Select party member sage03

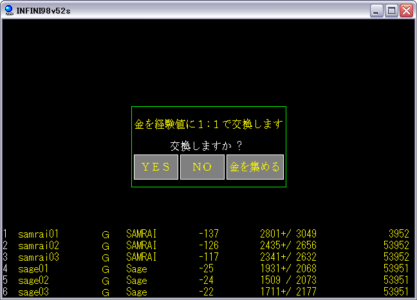pyautogui.click(x=33, y=292)
